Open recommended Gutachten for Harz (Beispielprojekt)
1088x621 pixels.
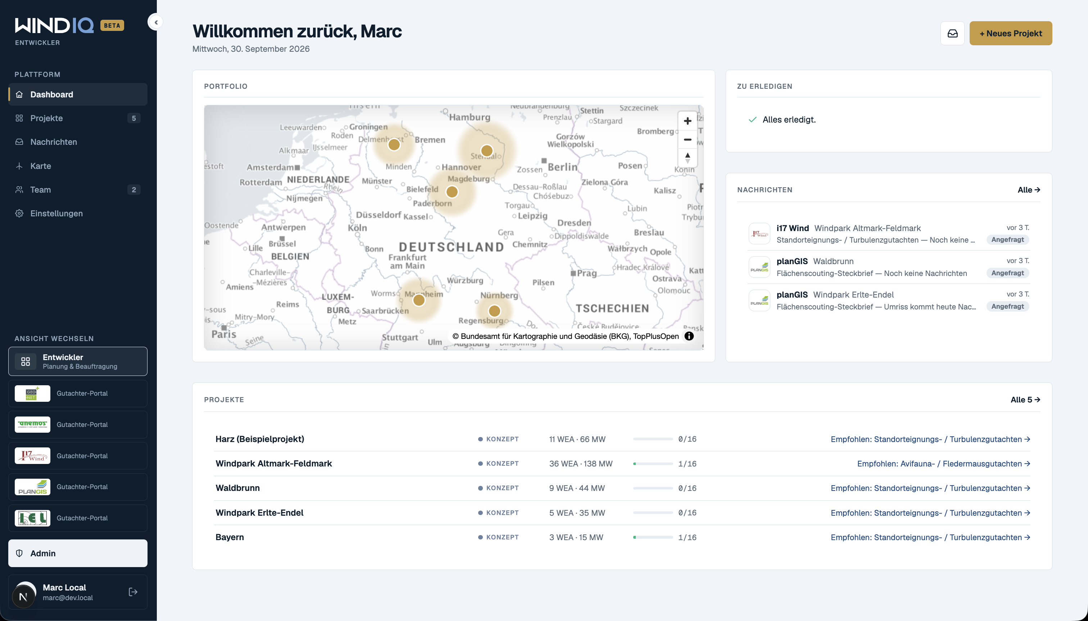point(930,439)
